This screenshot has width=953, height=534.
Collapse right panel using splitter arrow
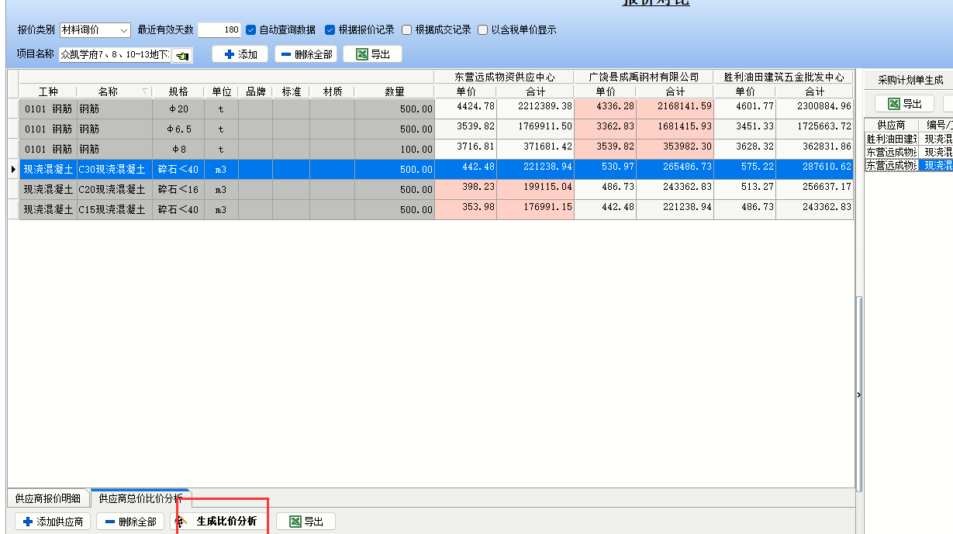point(858,395)
